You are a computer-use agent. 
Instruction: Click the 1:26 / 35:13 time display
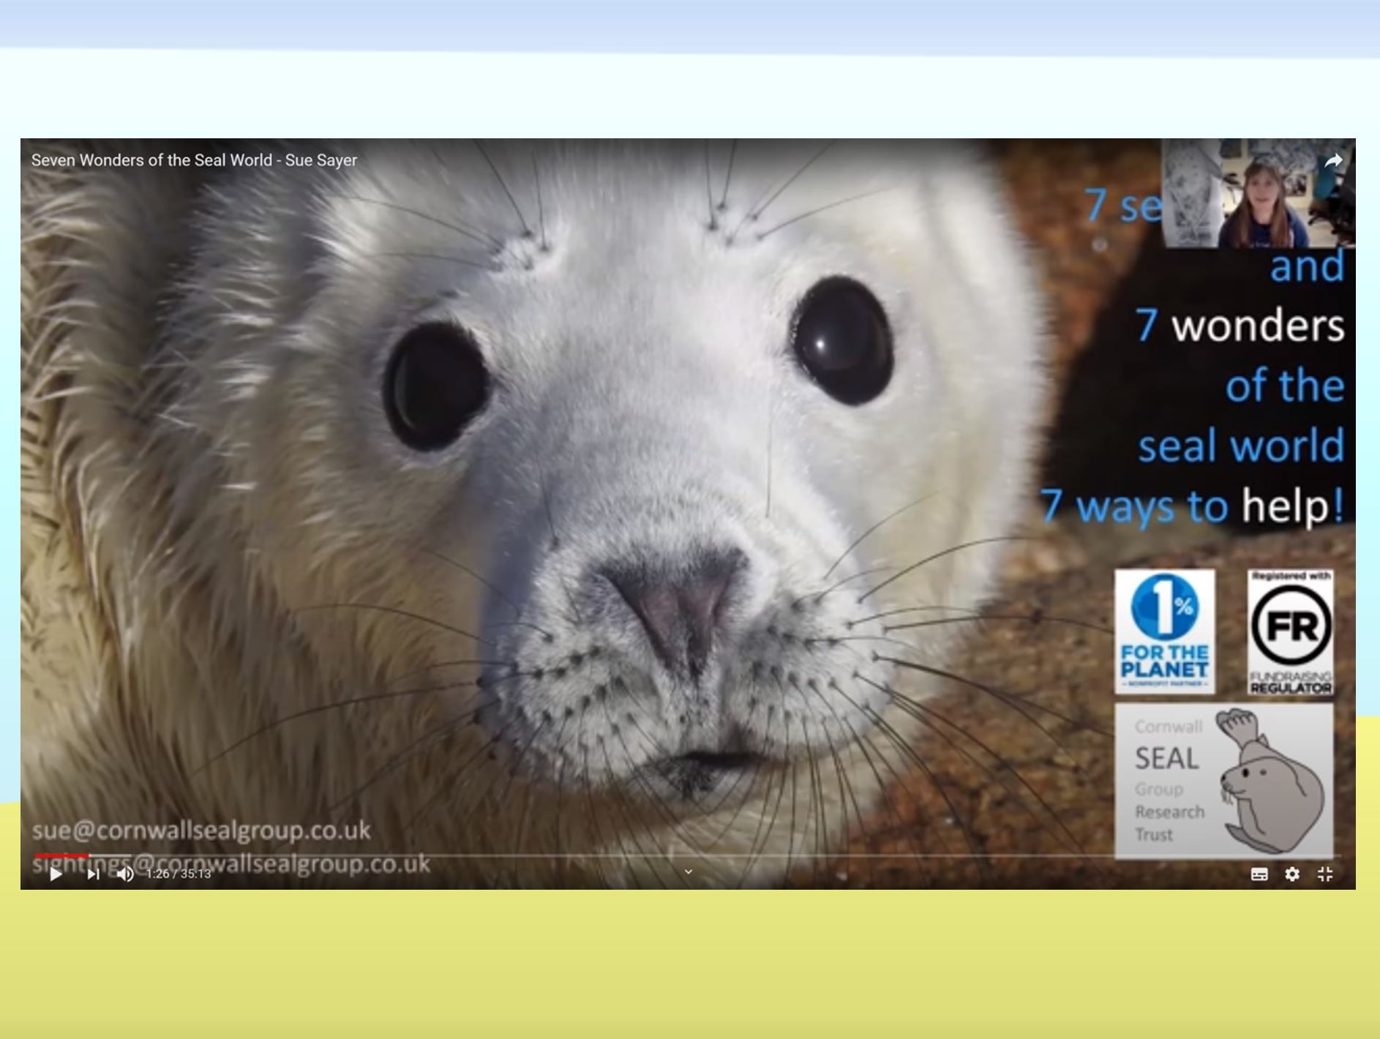(179, 874)
